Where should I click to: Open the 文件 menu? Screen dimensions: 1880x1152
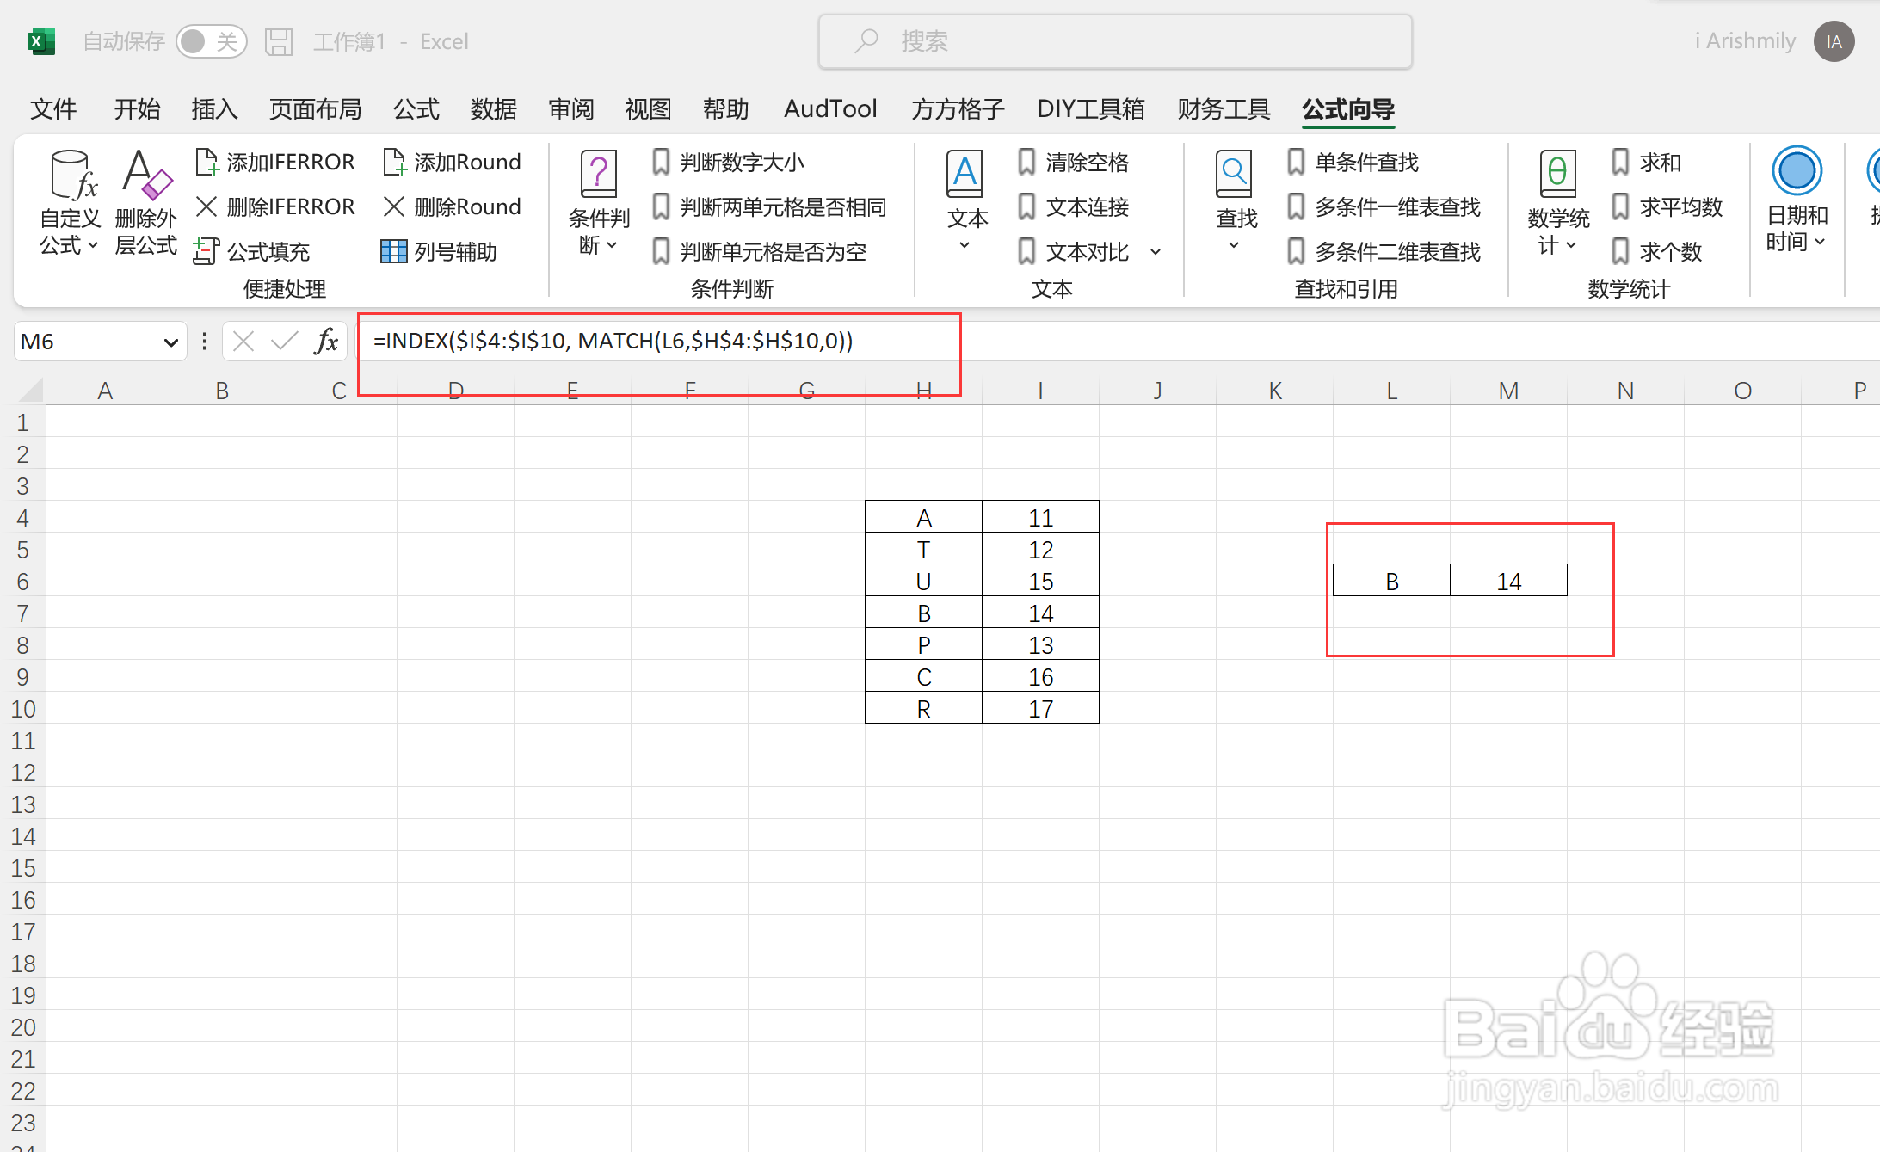[x=53, y=109]
